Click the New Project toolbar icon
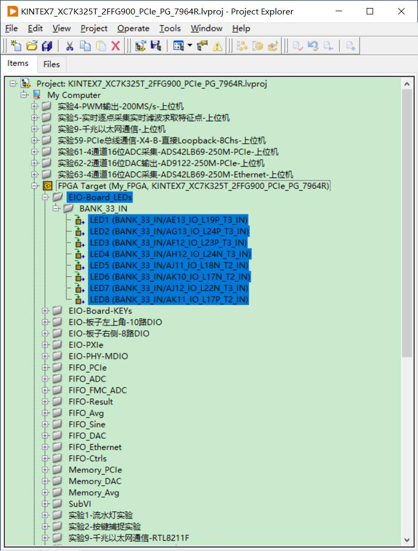418x551 pixels. pyautogui.click(x=16, y=45)
